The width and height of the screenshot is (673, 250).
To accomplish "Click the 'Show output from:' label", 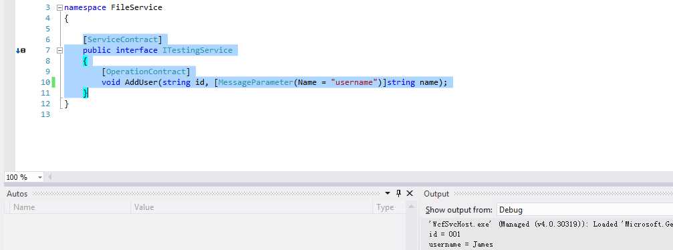I will tap(459, 210).
